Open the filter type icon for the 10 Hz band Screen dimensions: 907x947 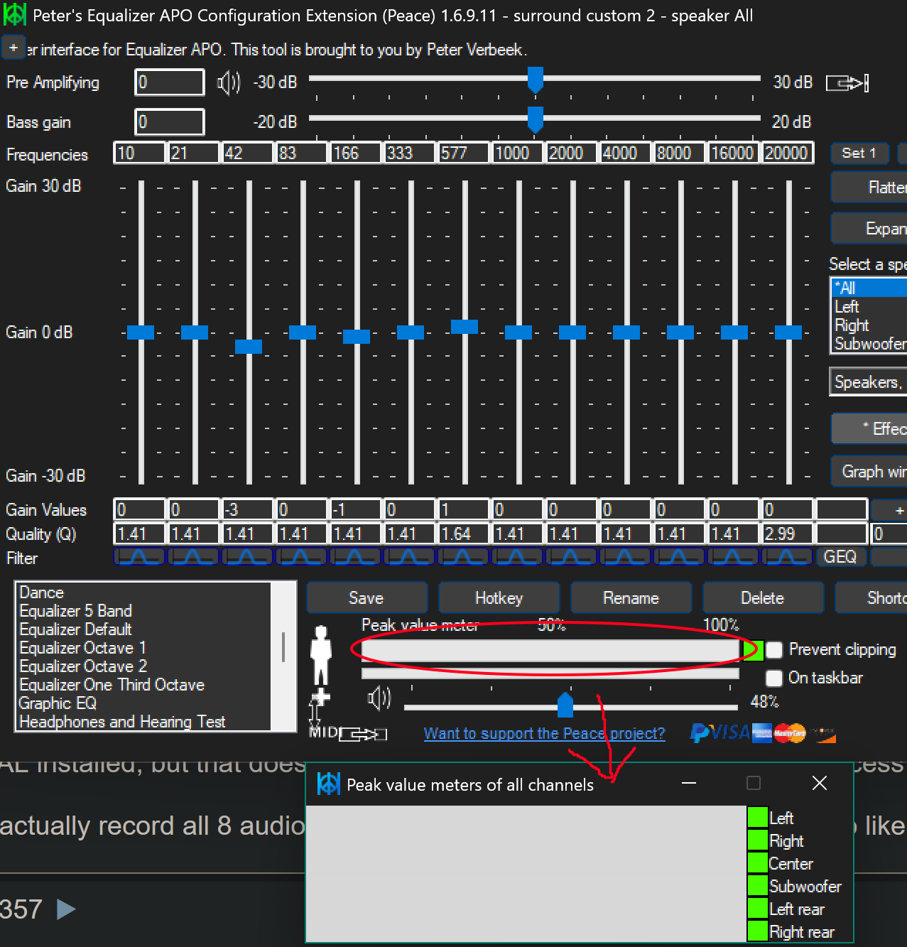[x=139, y=557]
